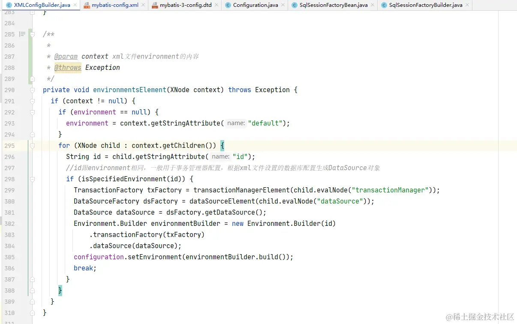Collapse the Javadoc comment at line 285
The width and height of the screenshot is (517, 324).
point(33,34)
